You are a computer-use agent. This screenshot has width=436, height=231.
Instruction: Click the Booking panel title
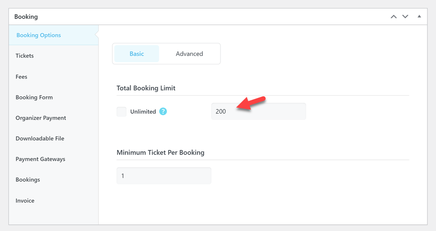[26, 17]
